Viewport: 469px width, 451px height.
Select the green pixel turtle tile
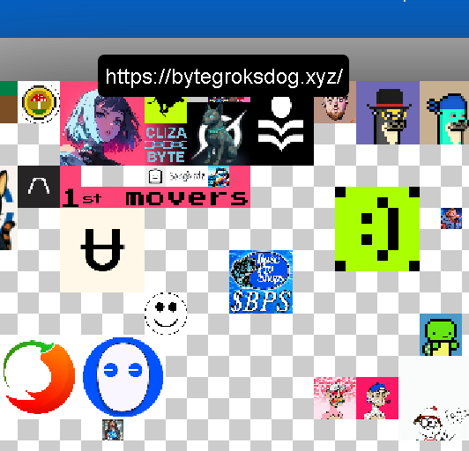[441, 335]
